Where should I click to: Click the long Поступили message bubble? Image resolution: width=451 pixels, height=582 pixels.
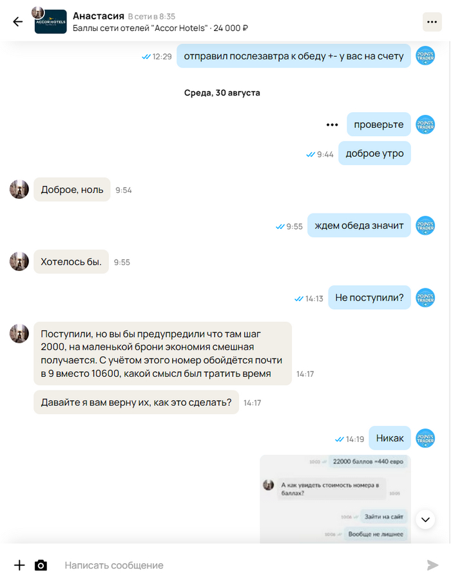point(163,354)
